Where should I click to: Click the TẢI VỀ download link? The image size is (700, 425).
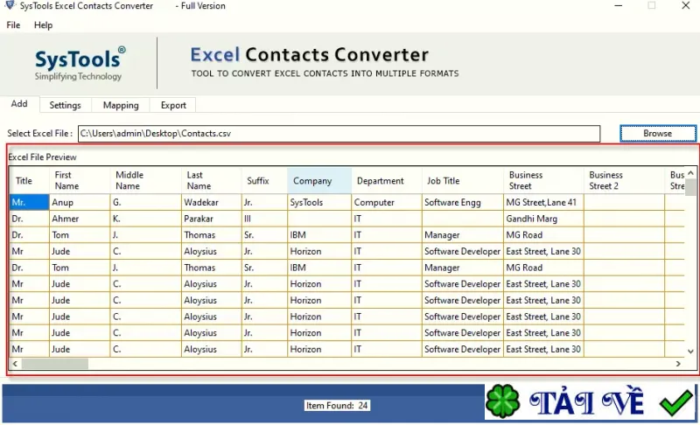(x=586, y=401)
